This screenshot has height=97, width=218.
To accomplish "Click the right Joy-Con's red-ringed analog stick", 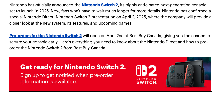I will tap(189, 76).
